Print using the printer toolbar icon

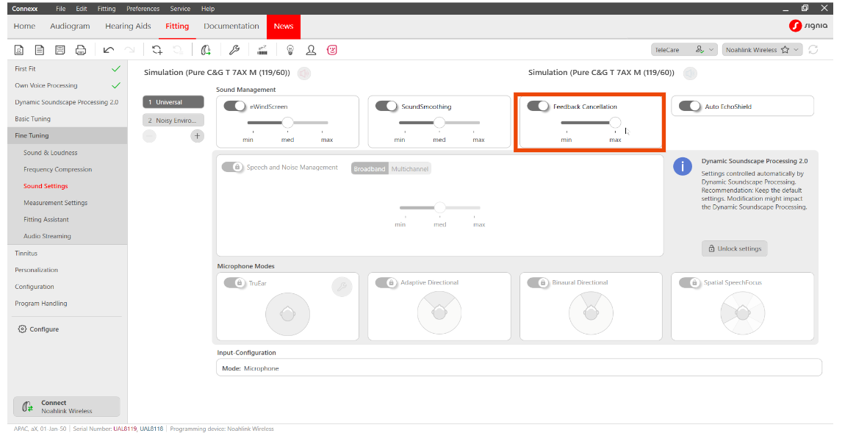[81, 50]
